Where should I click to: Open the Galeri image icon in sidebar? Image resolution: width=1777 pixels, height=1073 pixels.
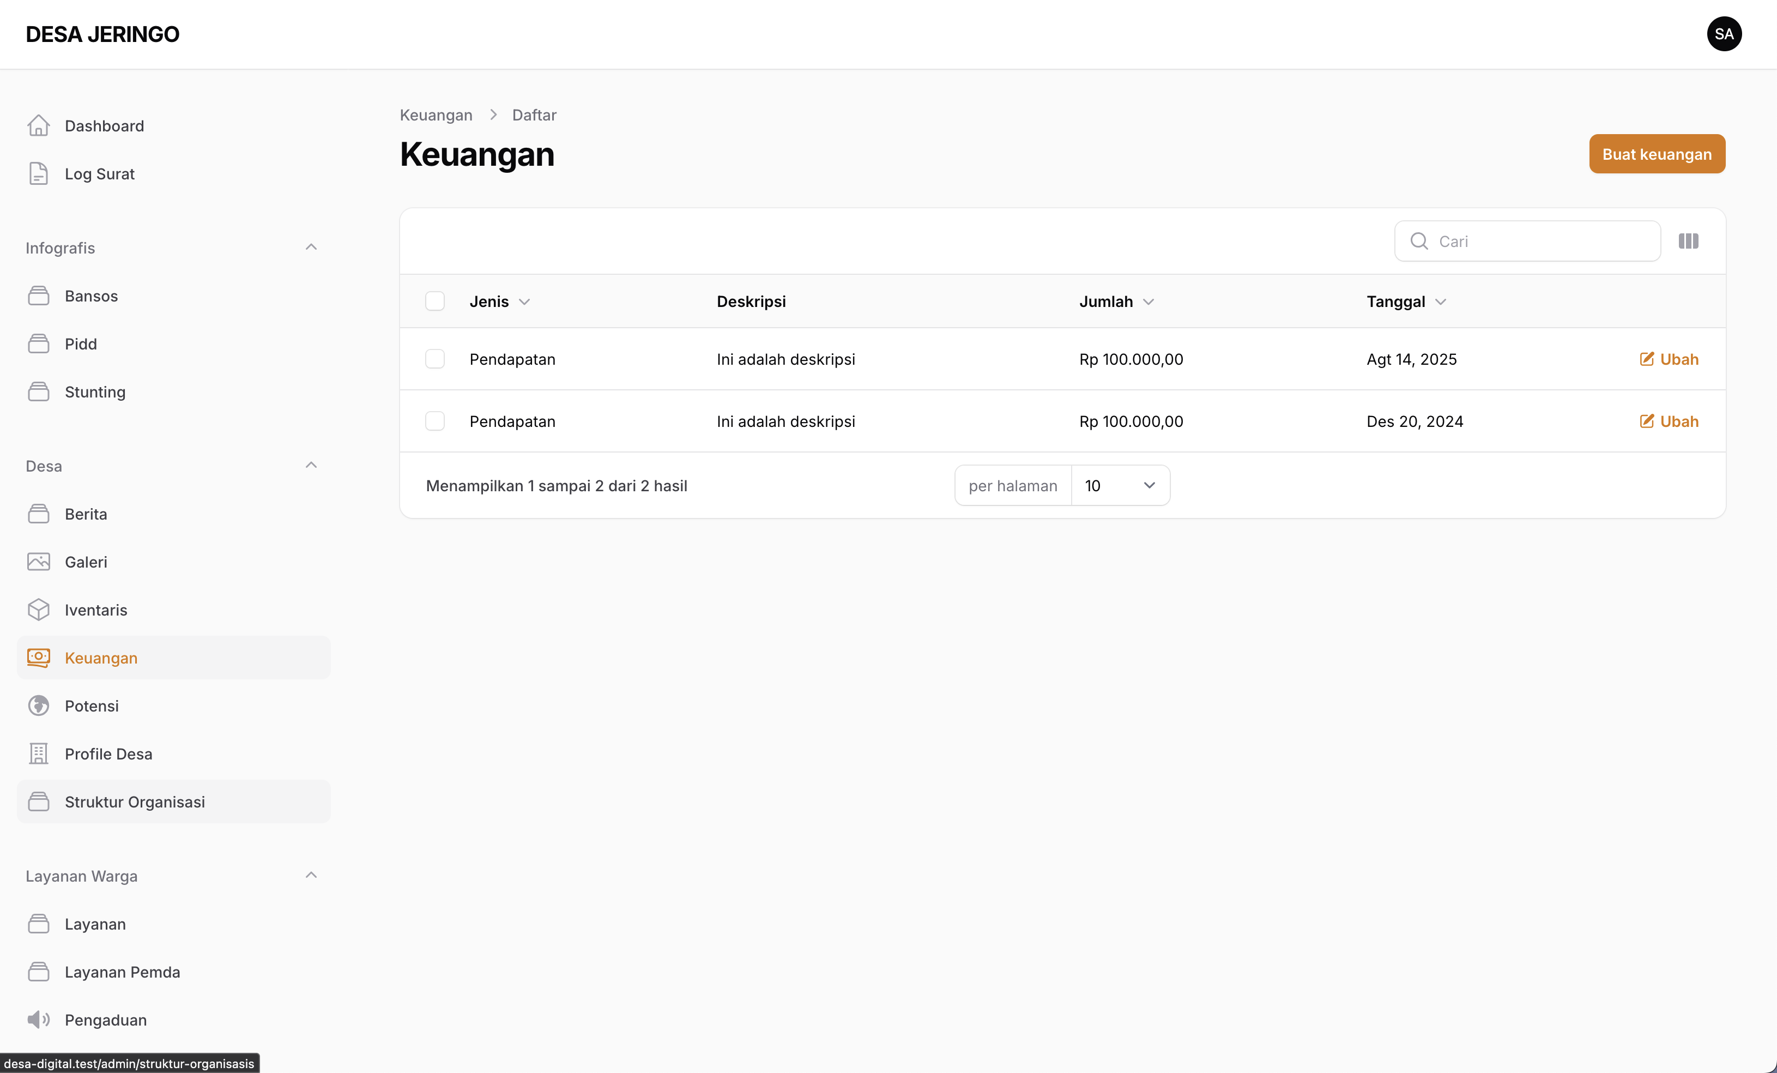click(39, 562)
